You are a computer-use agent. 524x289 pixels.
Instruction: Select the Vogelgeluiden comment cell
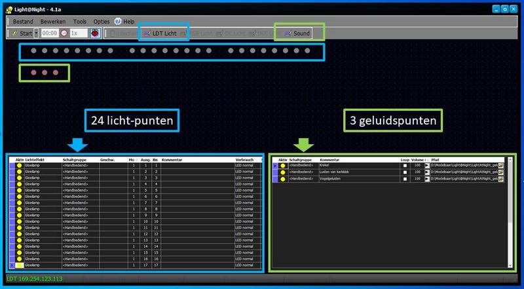[x=360, y=179]
